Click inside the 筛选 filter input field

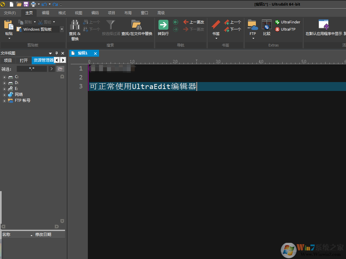32,69
